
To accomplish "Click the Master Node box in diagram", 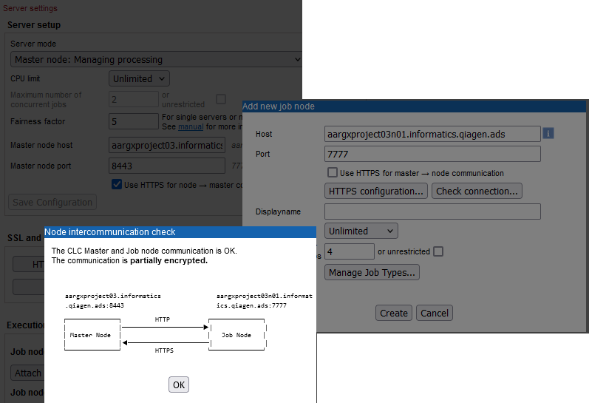I will click(x=92, y=334).
